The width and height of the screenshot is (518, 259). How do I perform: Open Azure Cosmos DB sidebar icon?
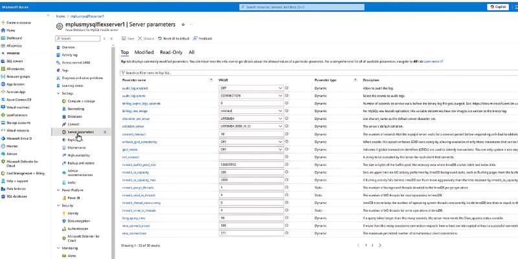tap(3, 100)
